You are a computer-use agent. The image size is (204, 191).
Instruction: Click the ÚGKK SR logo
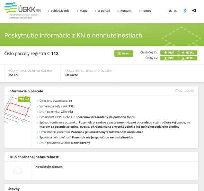point(23,10)
